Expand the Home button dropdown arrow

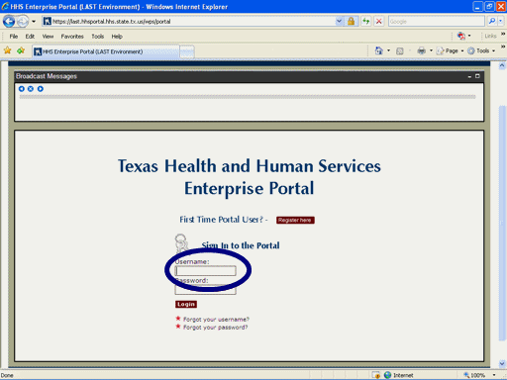point(388,50)
